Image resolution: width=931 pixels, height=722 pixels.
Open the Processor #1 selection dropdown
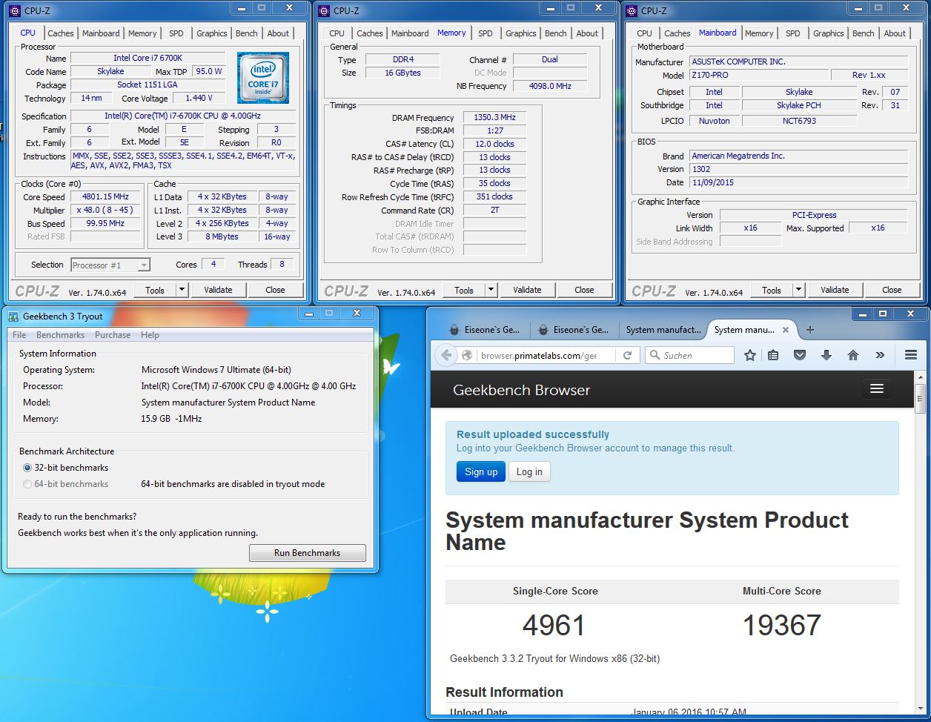(110, 265)
